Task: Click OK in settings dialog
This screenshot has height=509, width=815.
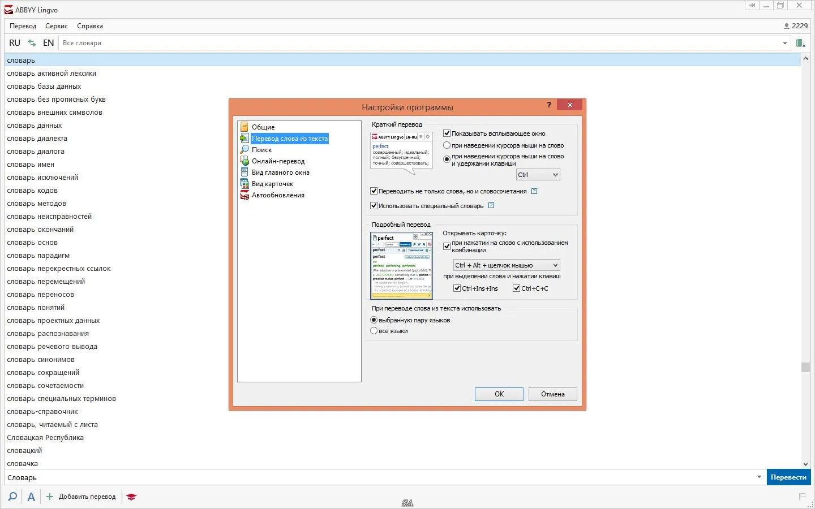Action: (x=499, y=394)
